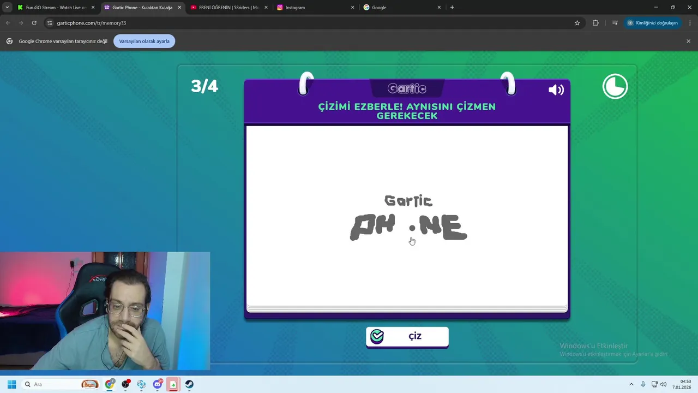Show hidden system tray icons
698x393 pixels.
631,384
